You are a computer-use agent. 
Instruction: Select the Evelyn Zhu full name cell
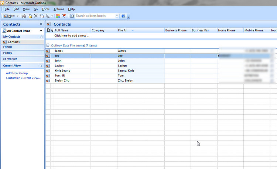pyautogui.click(x=72, y=80)
